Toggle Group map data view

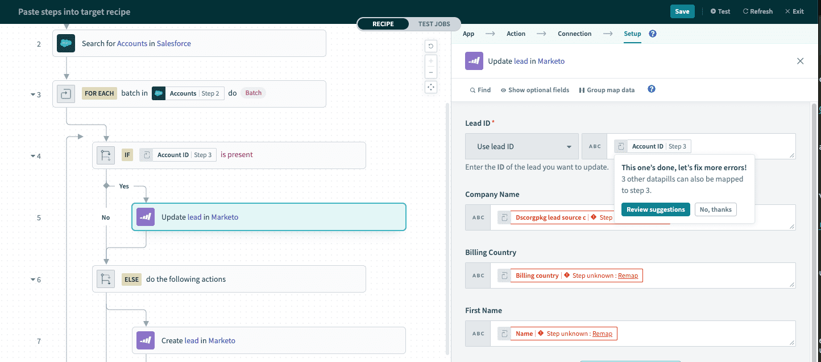point(607,90)
